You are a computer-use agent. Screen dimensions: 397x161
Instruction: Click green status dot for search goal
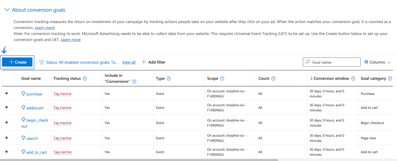(7, 138)
